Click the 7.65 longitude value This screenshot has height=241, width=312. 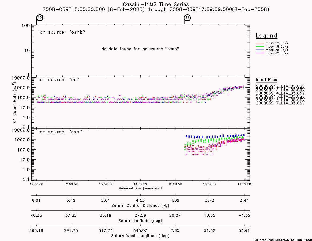click(x=175, y=231)
